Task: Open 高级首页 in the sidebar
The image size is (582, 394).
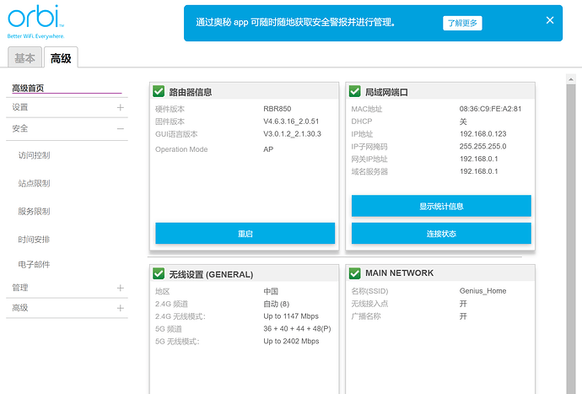Action: point(28,88)
